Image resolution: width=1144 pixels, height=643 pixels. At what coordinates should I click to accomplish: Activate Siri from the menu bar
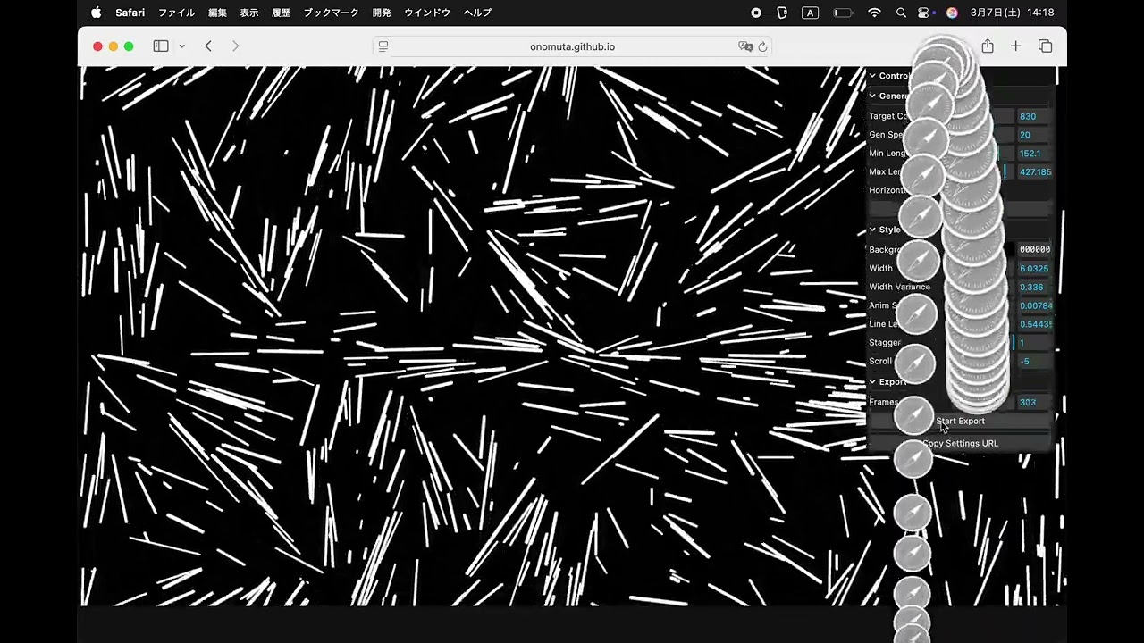coord(952,13)
